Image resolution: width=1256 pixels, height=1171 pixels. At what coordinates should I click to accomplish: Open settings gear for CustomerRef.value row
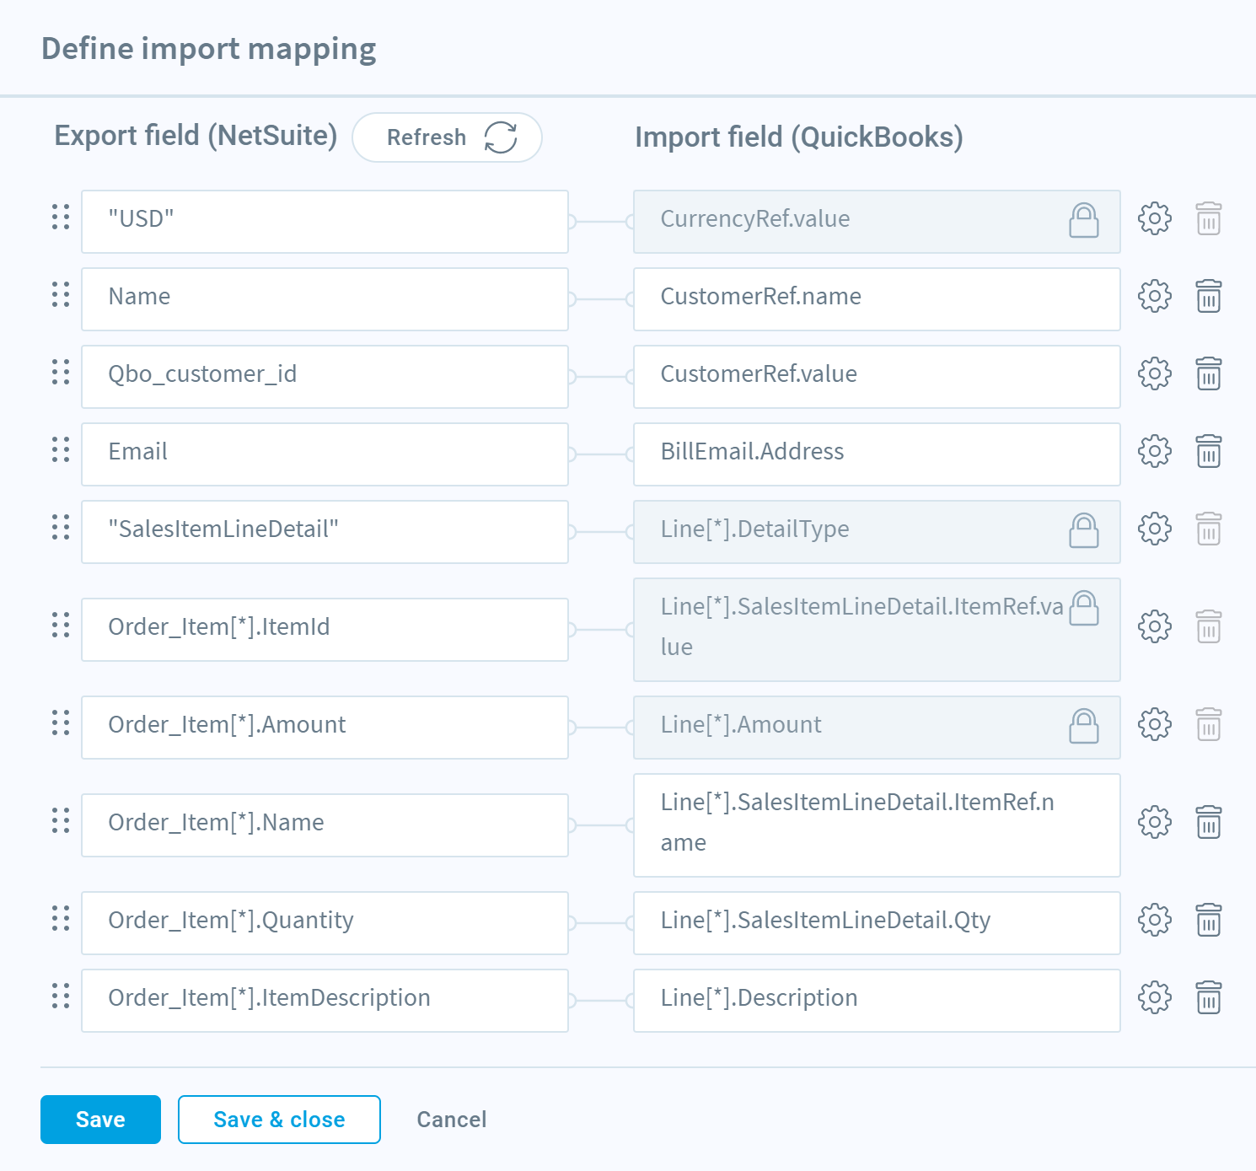(1154, 374)
